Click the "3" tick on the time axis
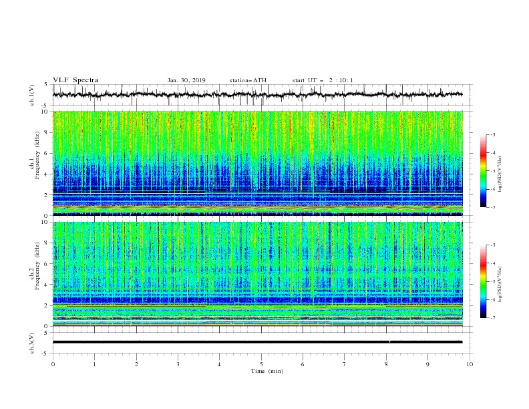 coord(178,364)
